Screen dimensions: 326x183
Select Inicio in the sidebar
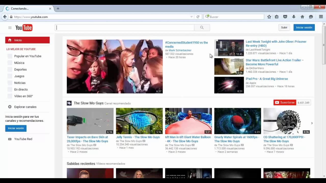(28, 40)
